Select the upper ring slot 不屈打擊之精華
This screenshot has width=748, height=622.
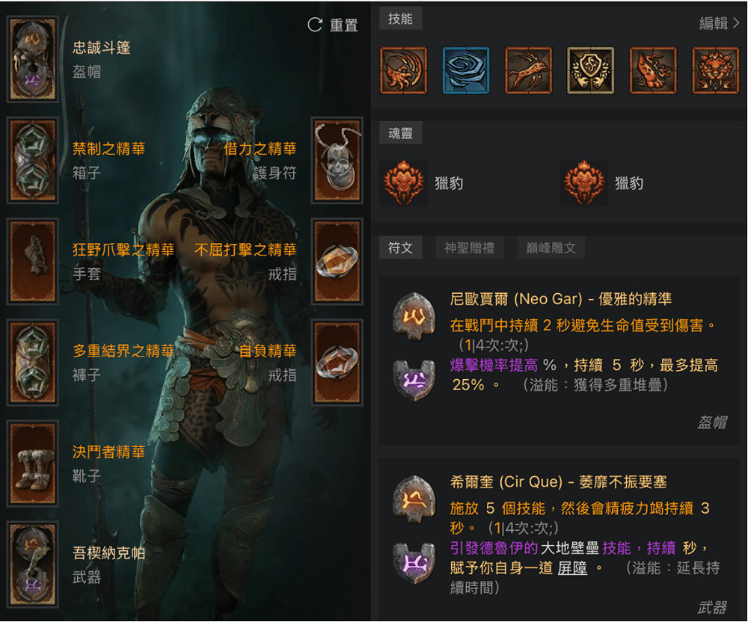coord(337,261)
